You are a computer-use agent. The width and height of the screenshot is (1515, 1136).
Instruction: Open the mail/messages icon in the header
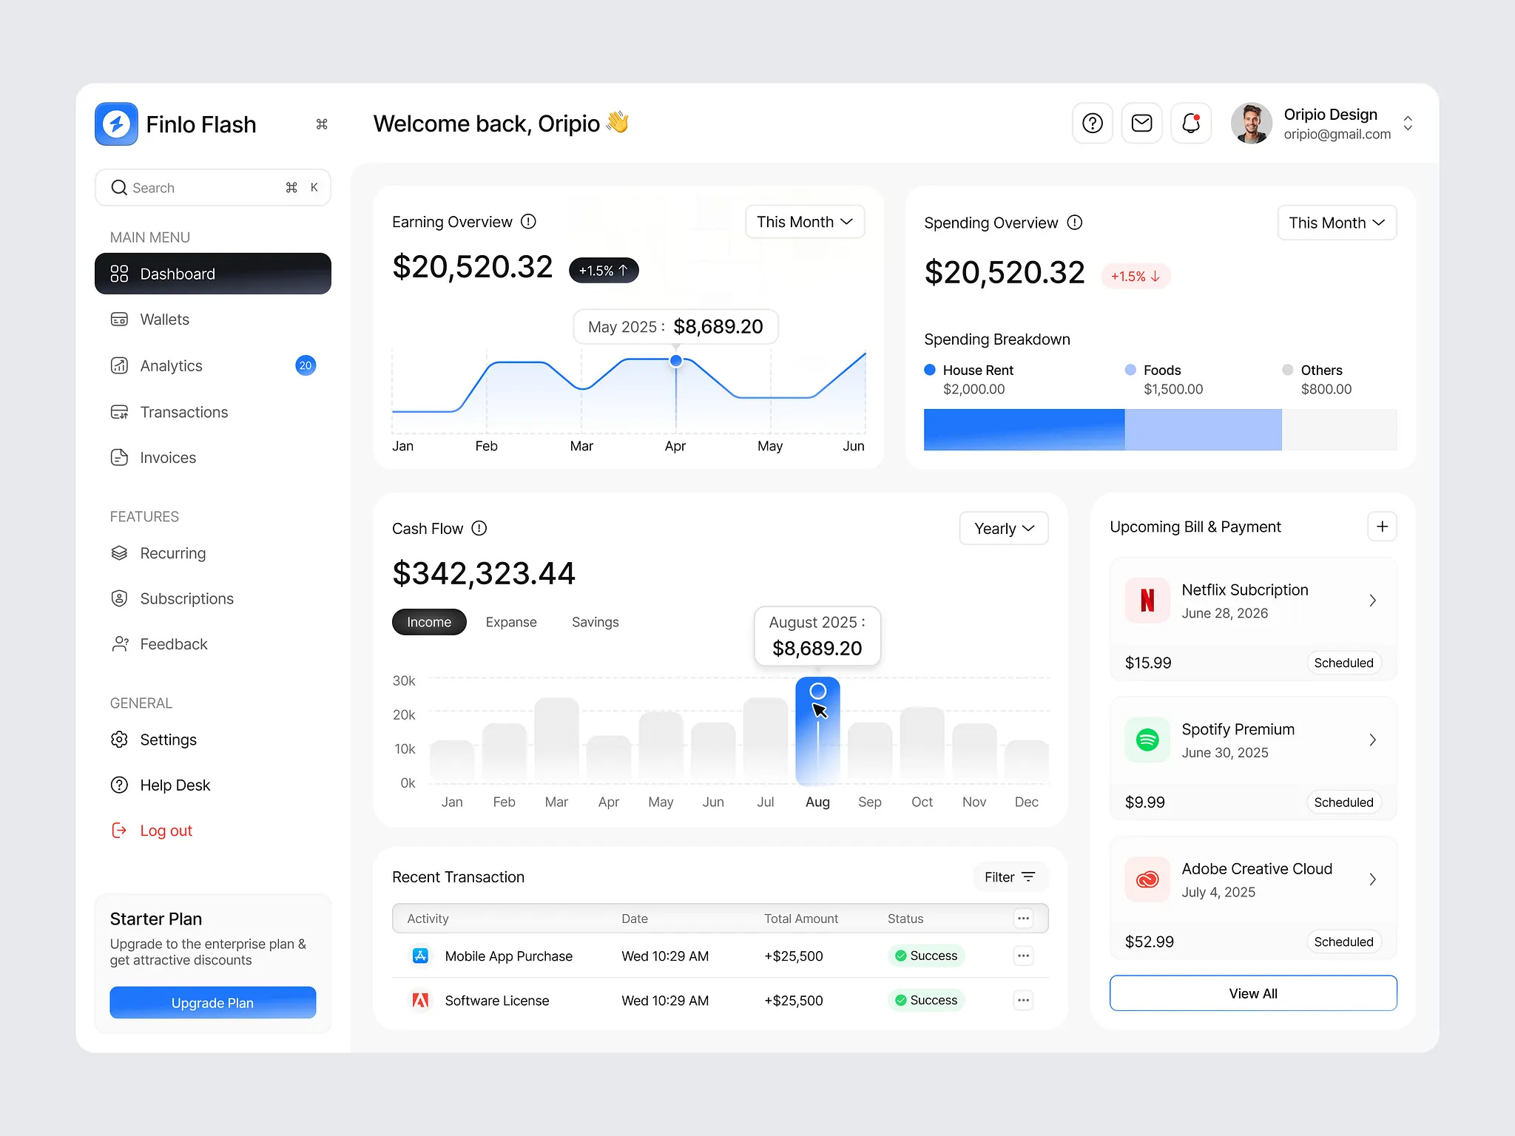[1141, 123]
